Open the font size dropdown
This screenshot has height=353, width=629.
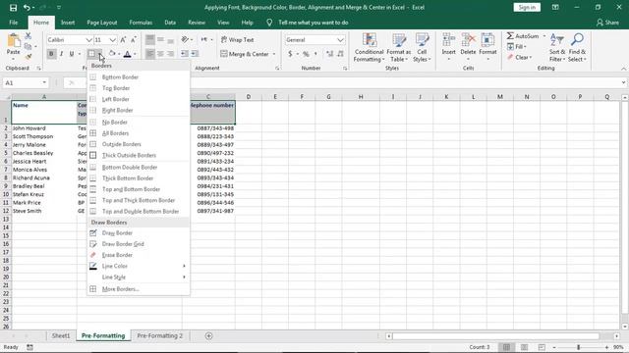pos(112,40)
